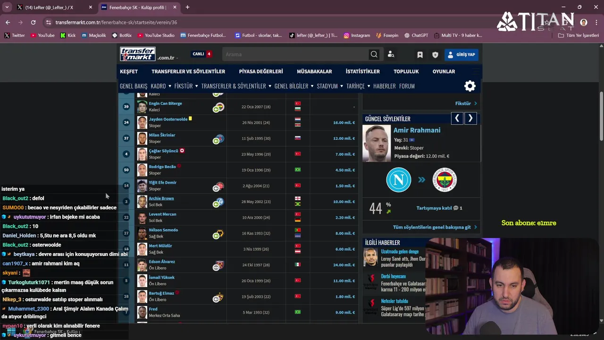Screen dimensions: 604x340
Task: Expand the TRANSFERLER & SÖYLENTİLER submenu dropdown
Action: pos(236,86)
